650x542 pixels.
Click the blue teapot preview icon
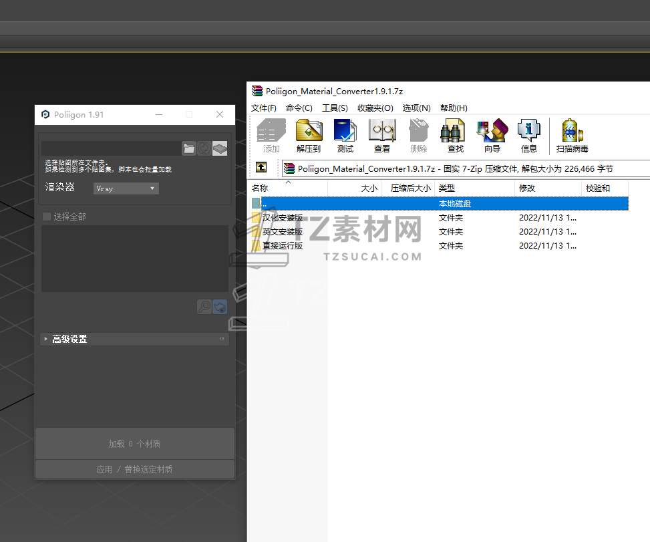pyautogui.click(x=220, y=307)
